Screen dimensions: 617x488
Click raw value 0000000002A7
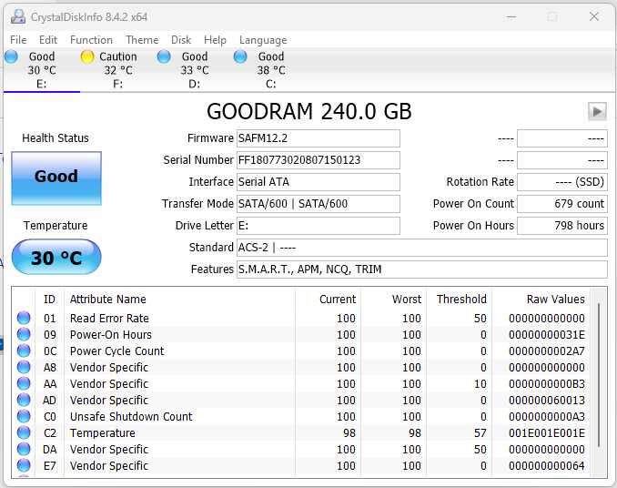547,351
